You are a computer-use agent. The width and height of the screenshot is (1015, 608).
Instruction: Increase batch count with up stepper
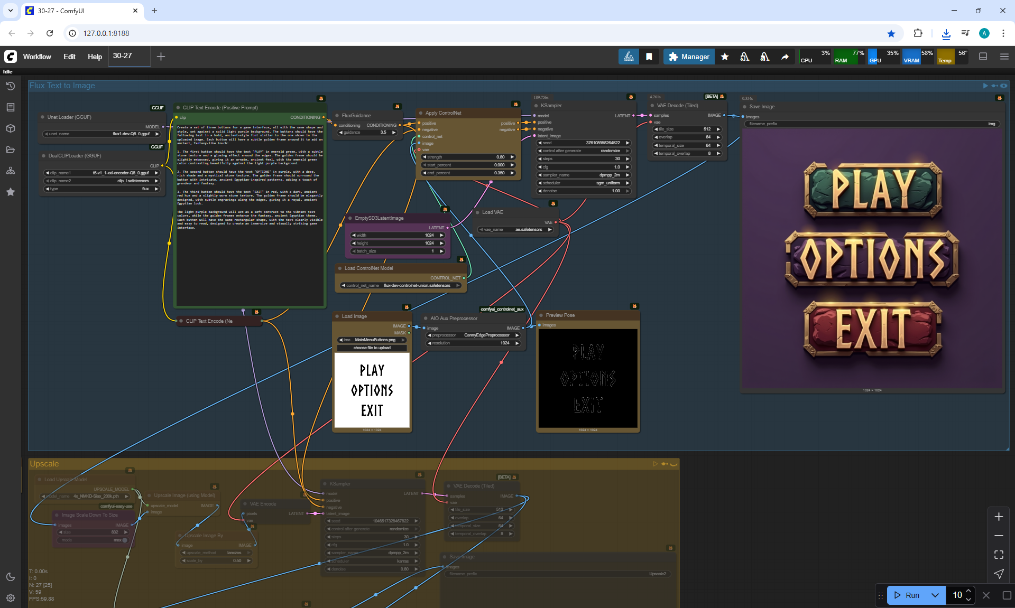pyautogui.click(x=968, y=591)
